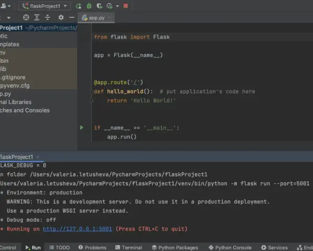
Task: Select app.py file in project tree
Action: pyautogui.click(x=39, y=94)
